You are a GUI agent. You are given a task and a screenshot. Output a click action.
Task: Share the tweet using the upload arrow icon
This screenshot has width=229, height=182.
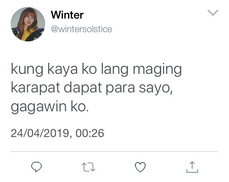coord(192,167)
